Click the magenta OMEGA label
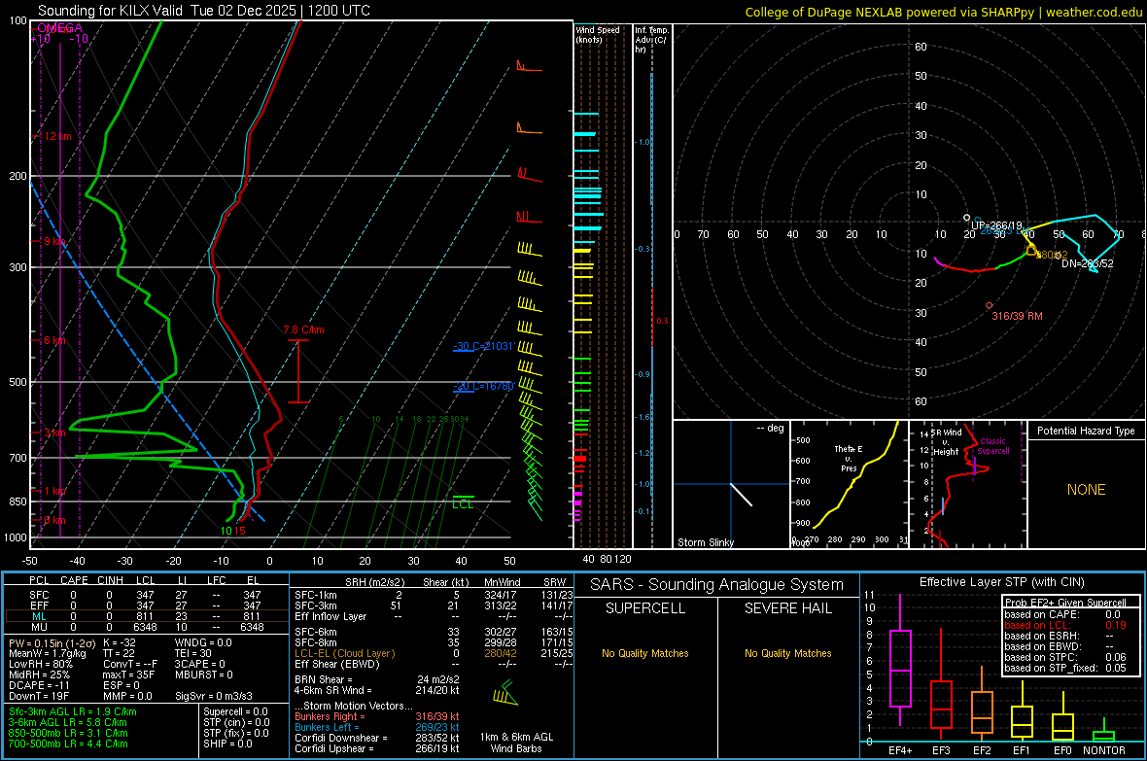1147x761 pixels. (x=60, y=28)
